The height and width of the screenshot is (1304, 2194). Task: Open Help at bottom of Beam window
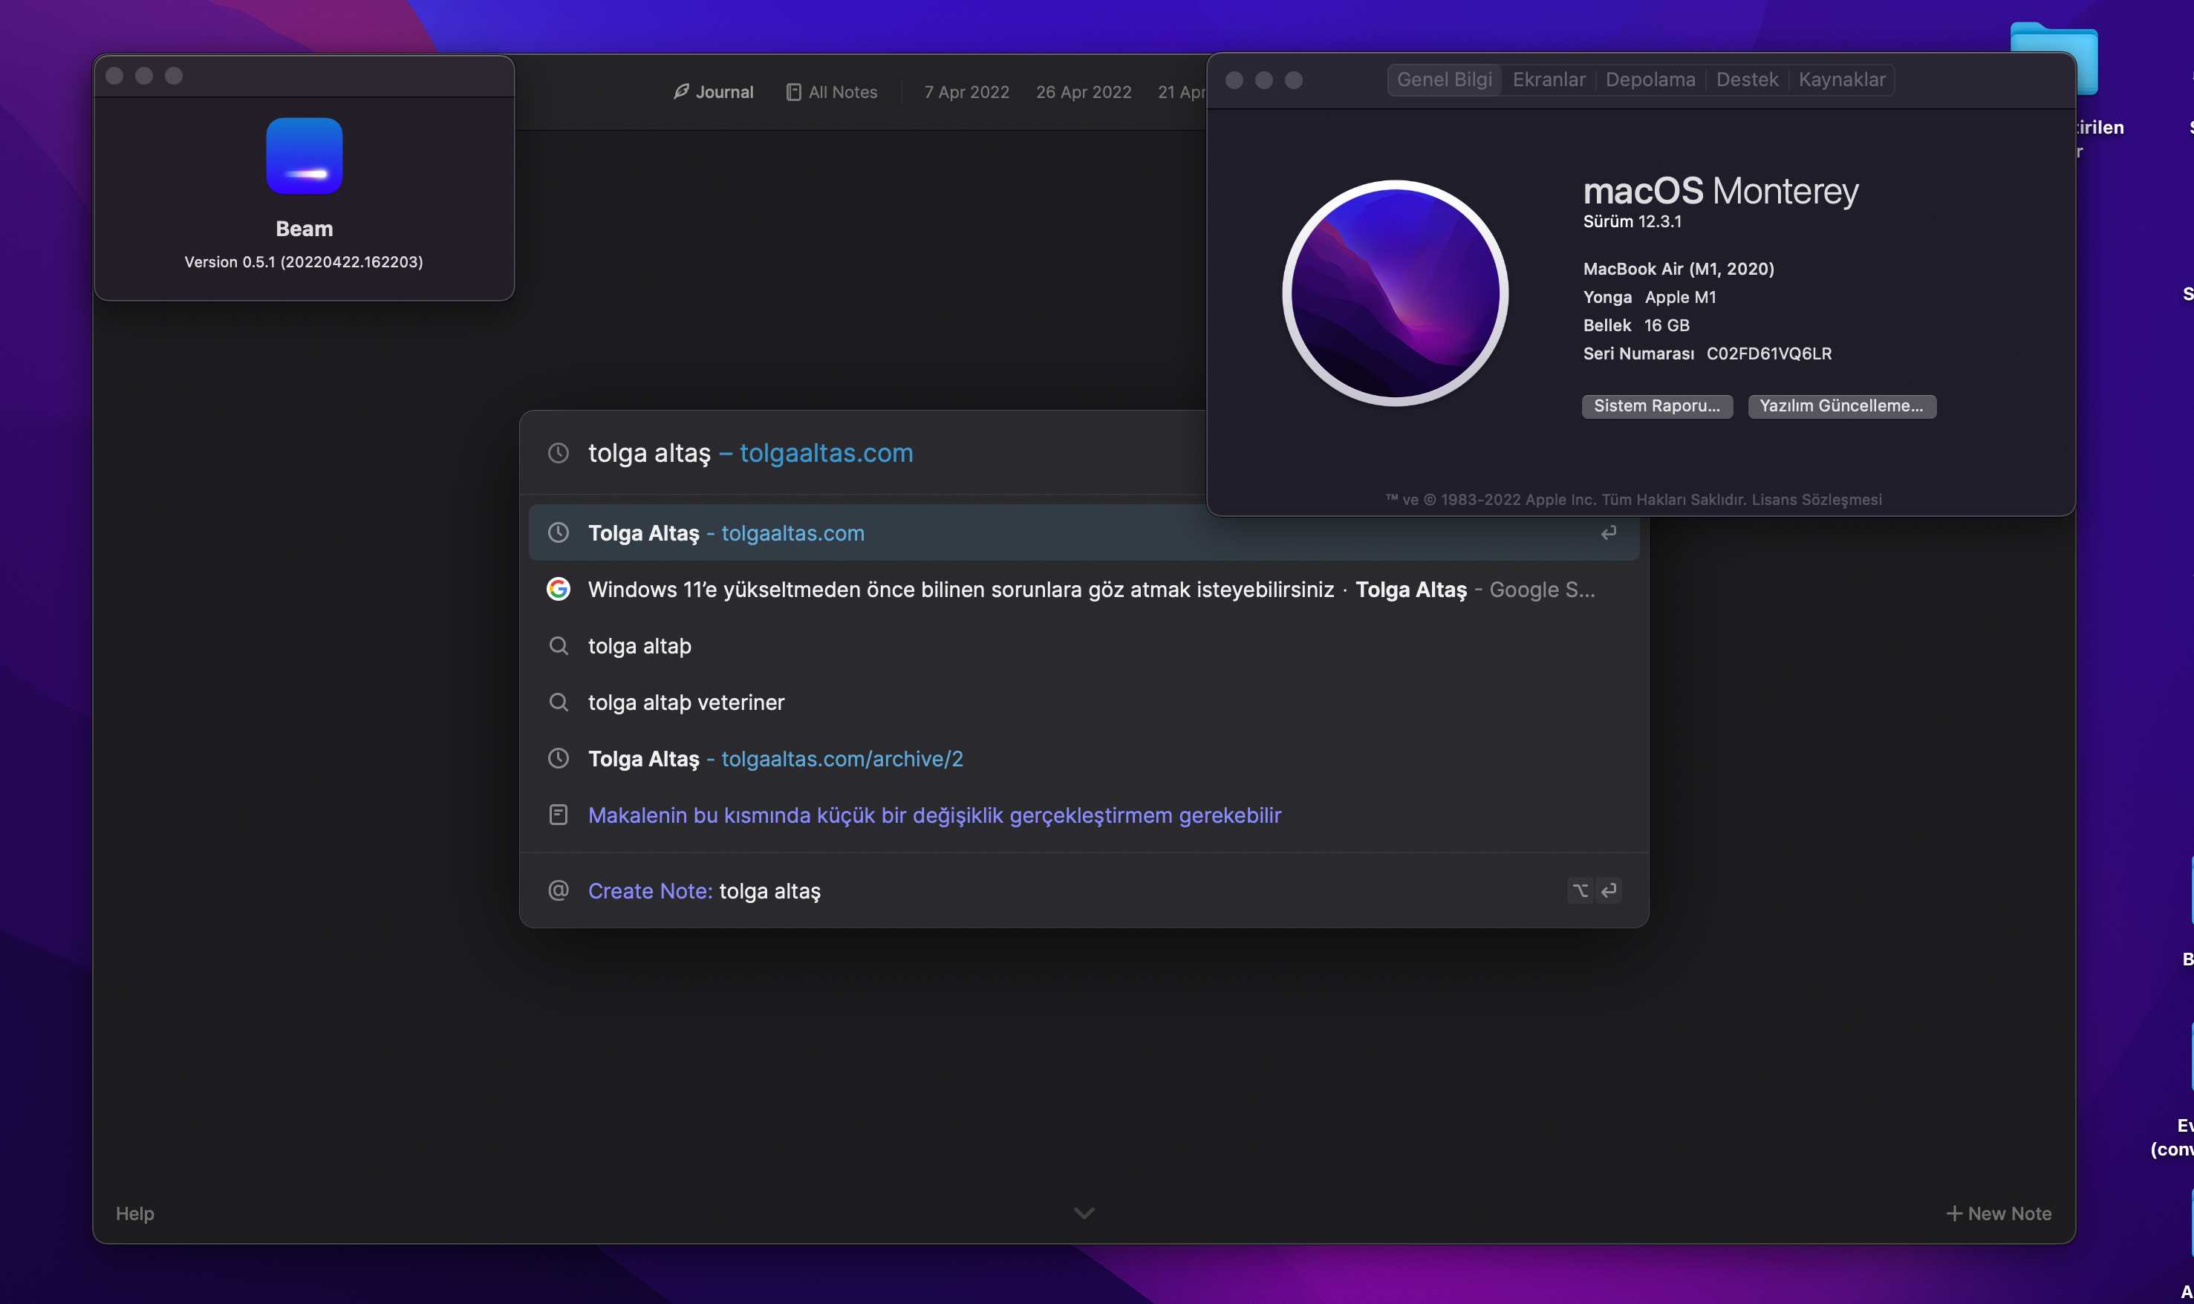point(134,1213)
